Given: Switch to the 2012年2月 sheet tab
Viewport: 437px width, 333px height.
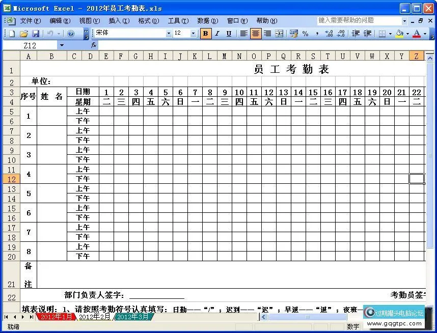Looking at the screenshot, I should pyautogui.click(x=95, y=316).
